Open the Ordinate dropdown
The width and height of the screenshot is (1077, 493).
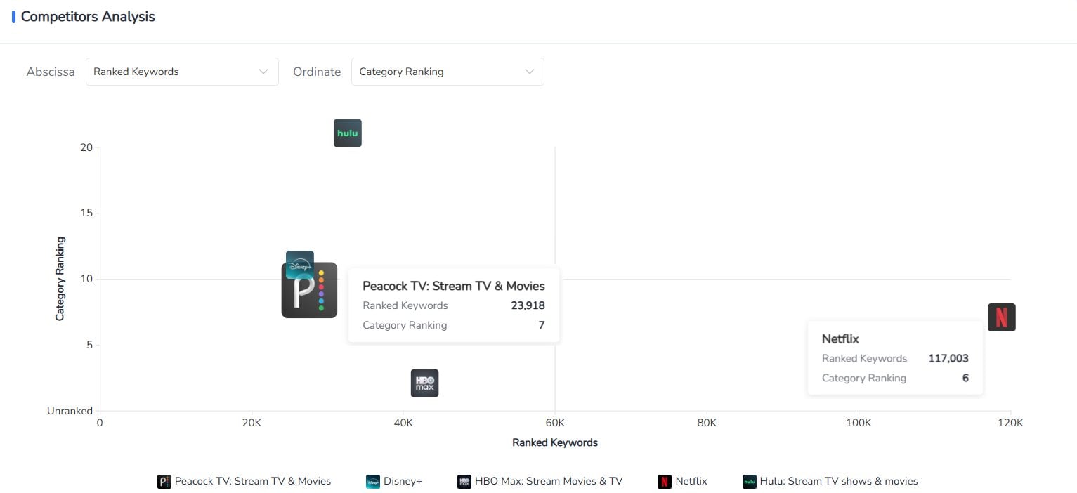click(448, 72)
